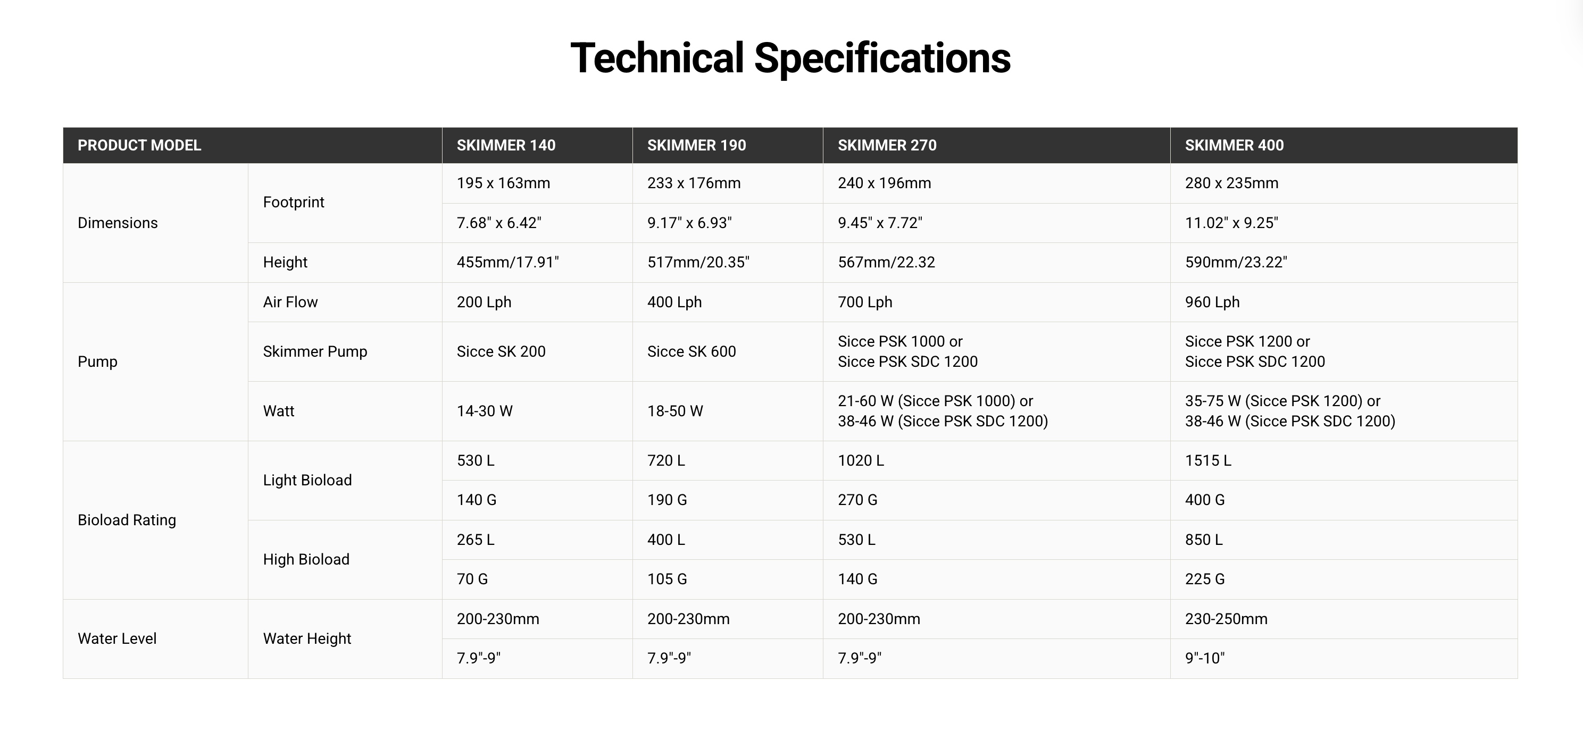The image size is (1583, 740).
Task: Select the Sicce SK 200 cell
Action: (x=537, y=352)
